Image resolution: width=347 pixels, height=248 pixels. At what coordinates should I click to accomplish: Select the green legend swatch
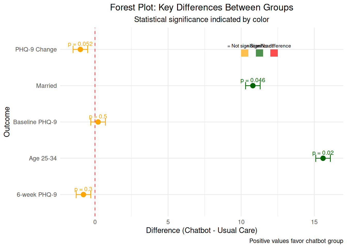259,53
